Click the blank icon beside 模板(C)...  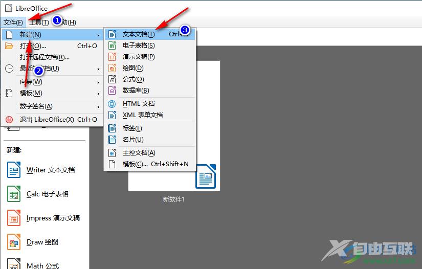pyautogui.click(x=112, y=164)
